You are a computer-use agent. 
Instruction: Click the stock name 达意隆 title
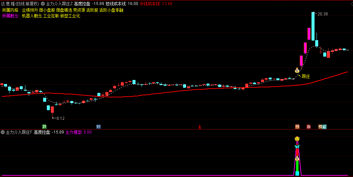(8, 4)
